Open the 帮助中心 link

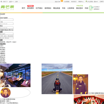[81, 2]
